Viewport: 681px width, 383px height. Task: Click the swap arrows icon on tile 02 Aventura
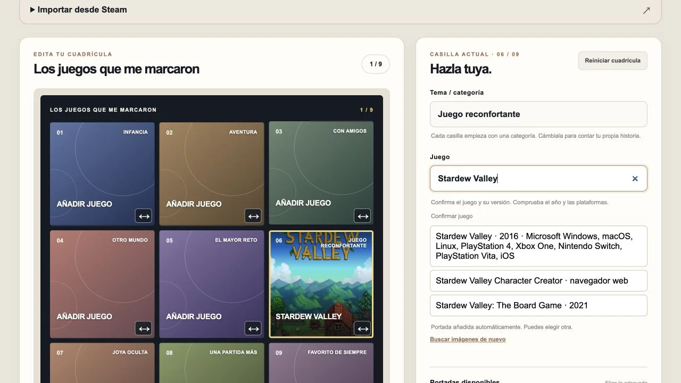pyautogui.click(x=253, y=216)
